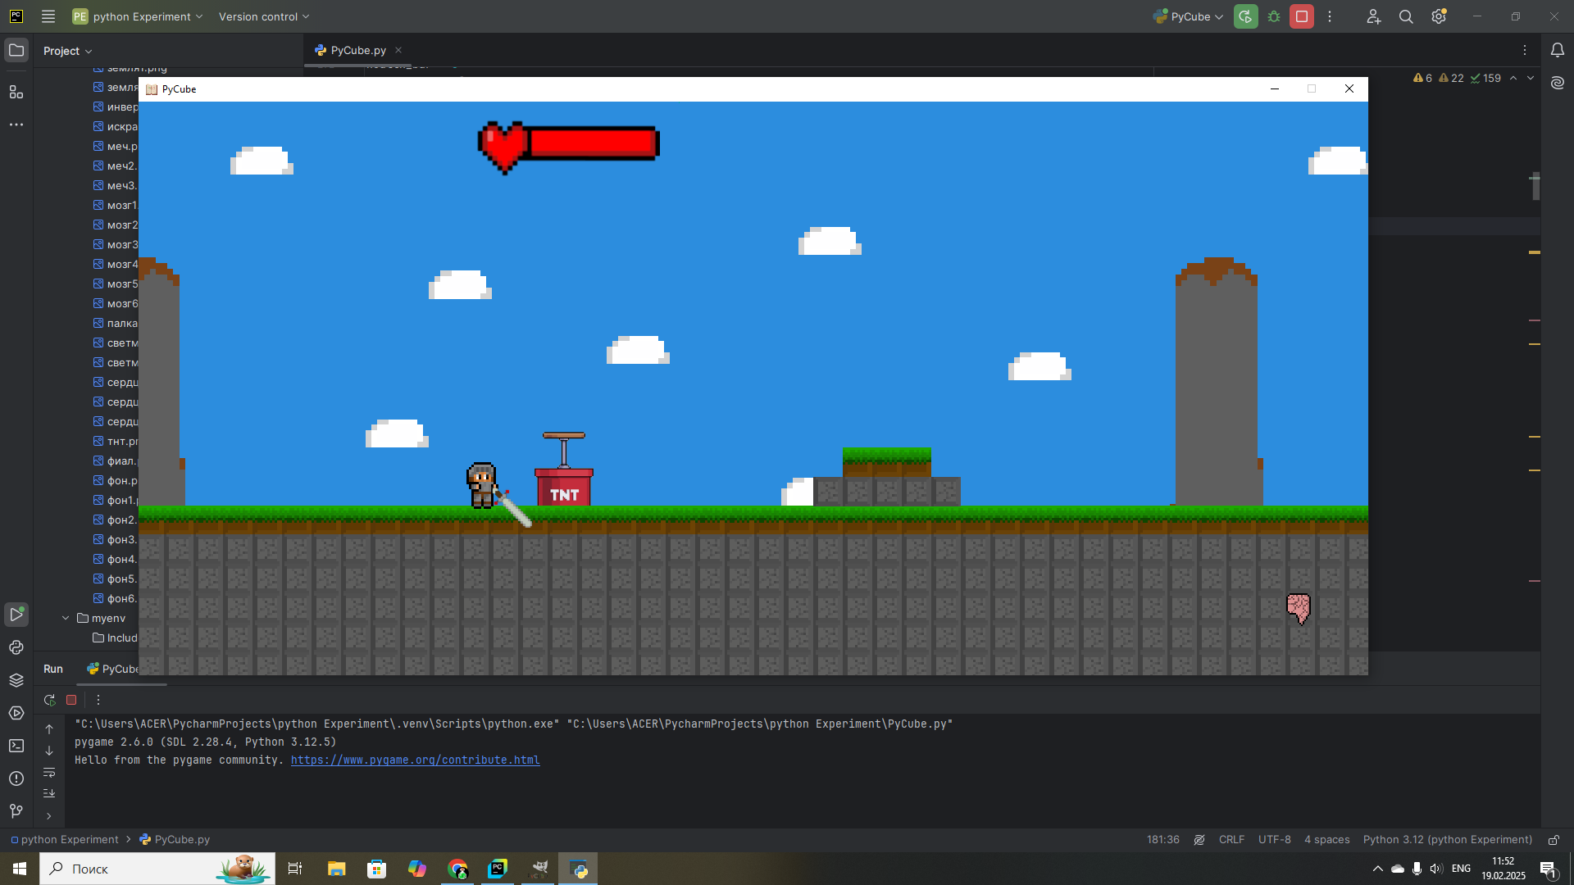Toggle read-only lock icon in status bar
This screenshot has height=885, width=1574.
[1554, 840]
